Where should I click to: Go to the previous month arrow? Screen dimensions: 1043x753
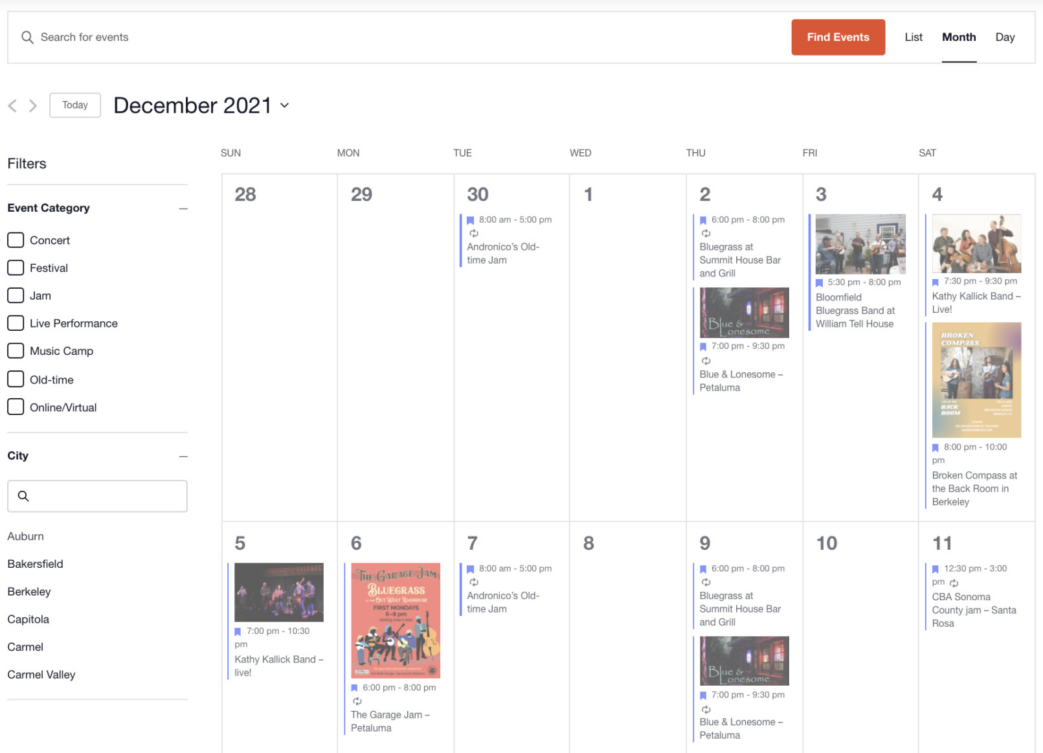click(12, 105)
